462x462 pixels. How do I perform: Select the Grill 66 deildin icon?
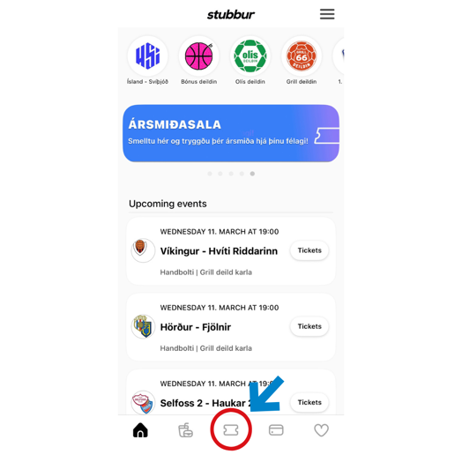pos(302,56)
